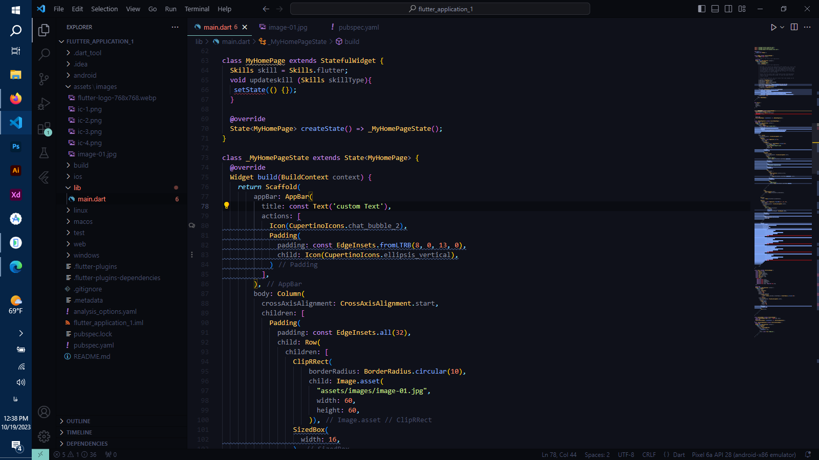Open the remote window status bar icon

click(40, 454)
